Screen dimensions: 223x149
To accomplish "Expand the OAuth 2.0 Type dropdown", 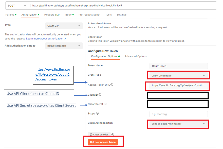I will coord(64,26).
